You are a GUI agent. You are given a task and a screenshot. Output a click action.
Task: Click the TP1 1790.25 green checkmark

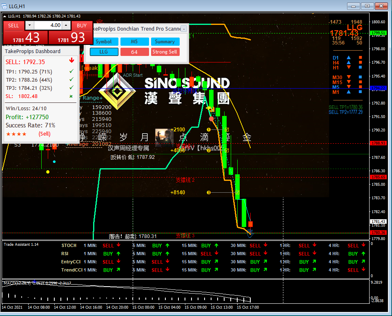tap(71, 71)
